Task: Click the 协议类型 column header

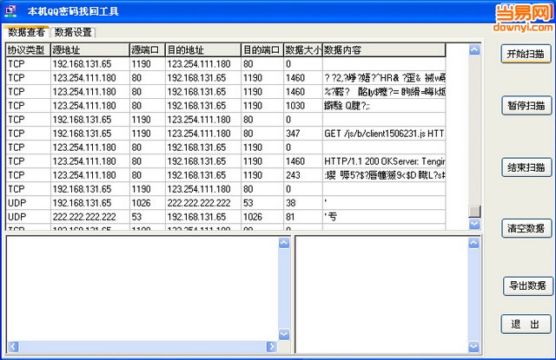Action: click(26, 50)
